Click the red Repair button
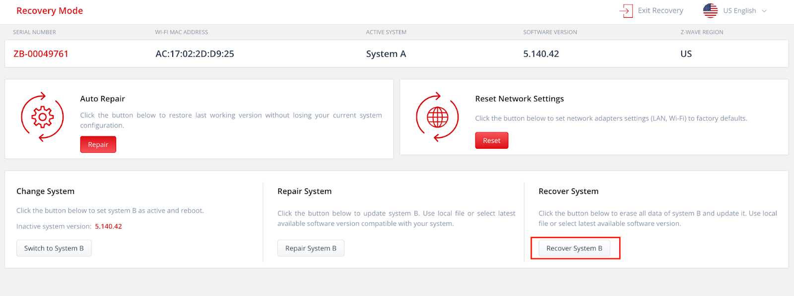 pyautogui.click(x=98, y=144)
